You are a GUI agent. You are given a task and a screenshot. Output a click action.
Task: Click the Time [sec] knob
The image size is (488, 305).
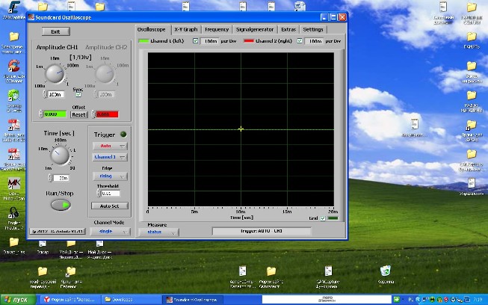point(60,155)
